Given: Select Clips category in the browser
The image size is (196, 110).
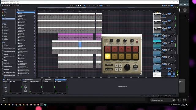Looking at the screenshot, I should pos(5,35).
